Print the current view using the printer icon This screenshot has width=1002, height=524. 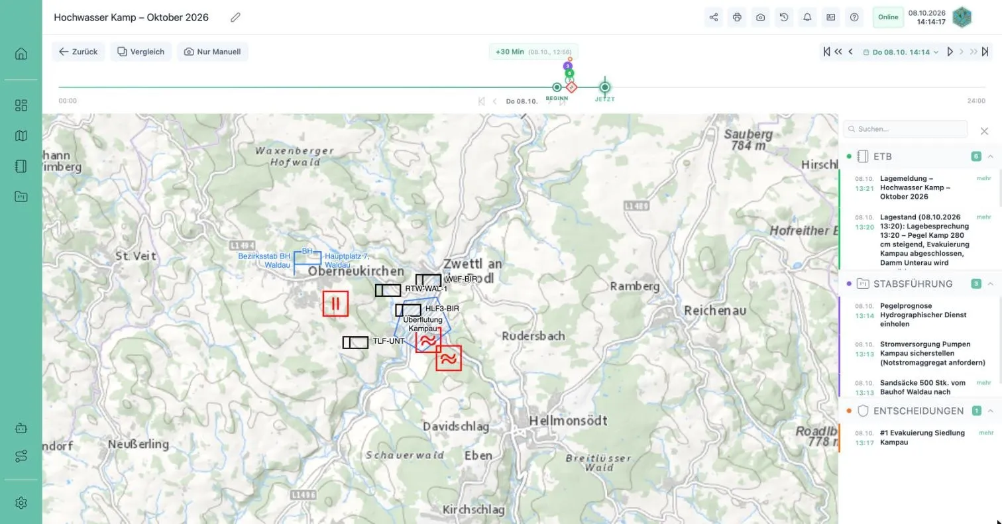tap(737, 17)
